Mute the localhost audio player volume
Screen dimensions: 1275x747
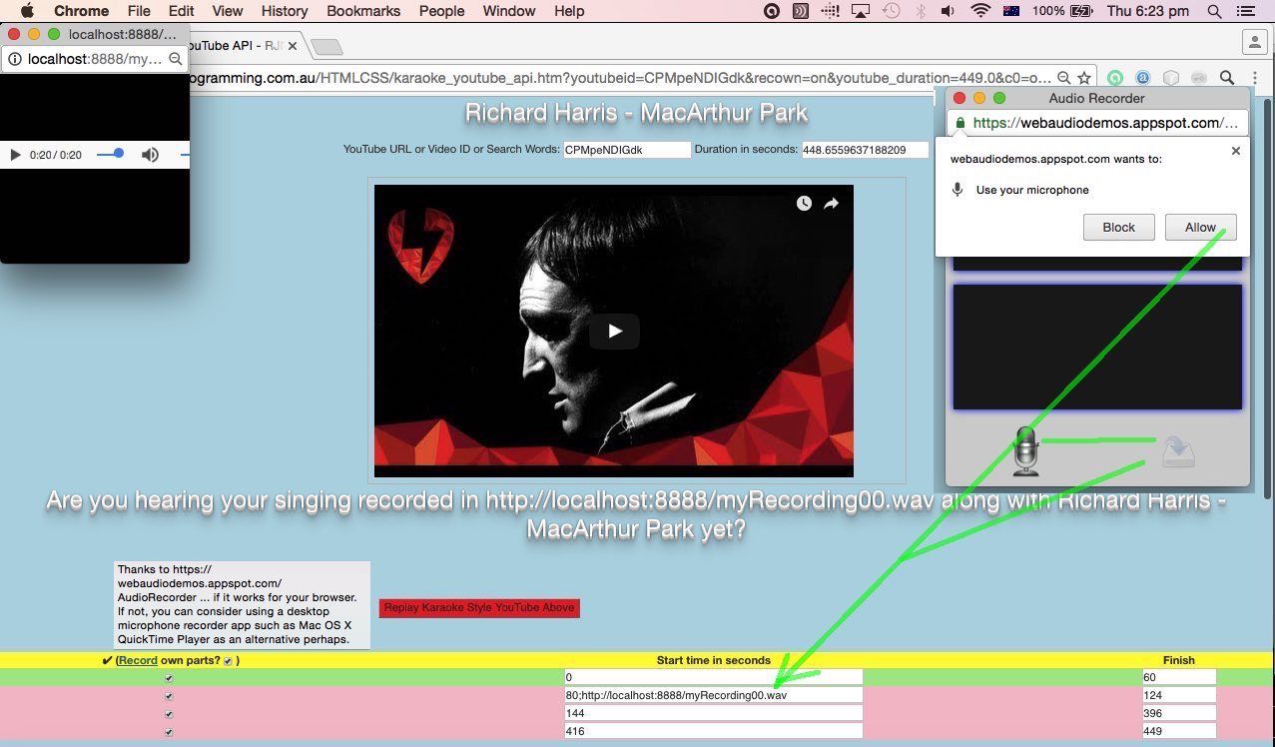[150, 155]
